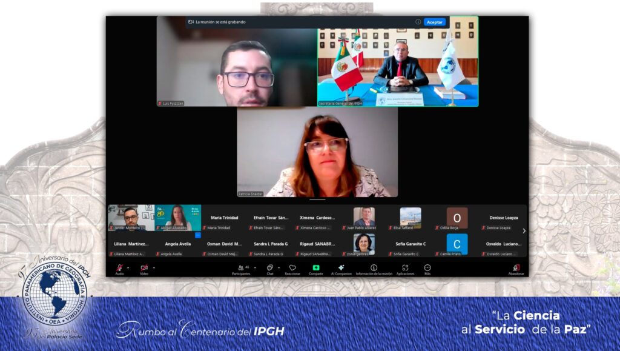Open the Chat panel
This screenshot has width=620, height=351.
[x=269, y=269]
